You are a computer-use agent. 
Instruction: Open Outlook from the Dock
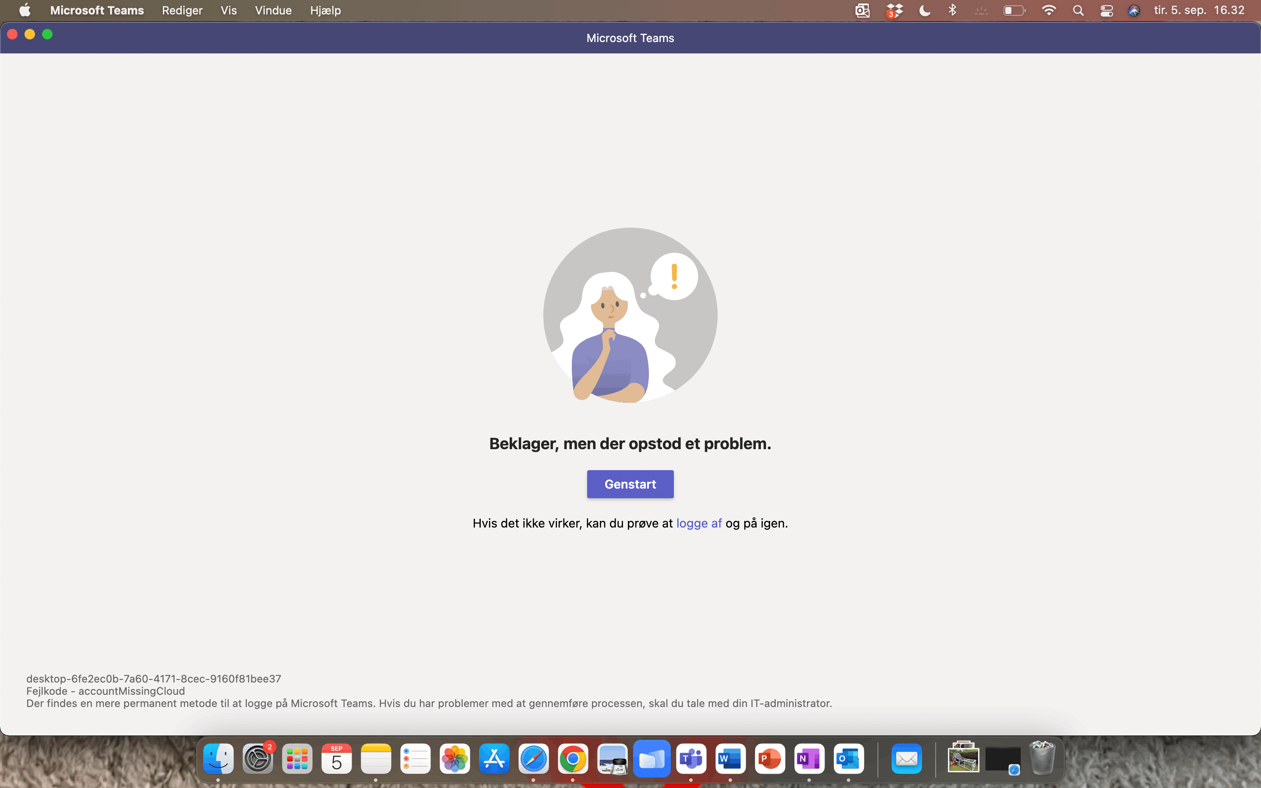(848, 759)
